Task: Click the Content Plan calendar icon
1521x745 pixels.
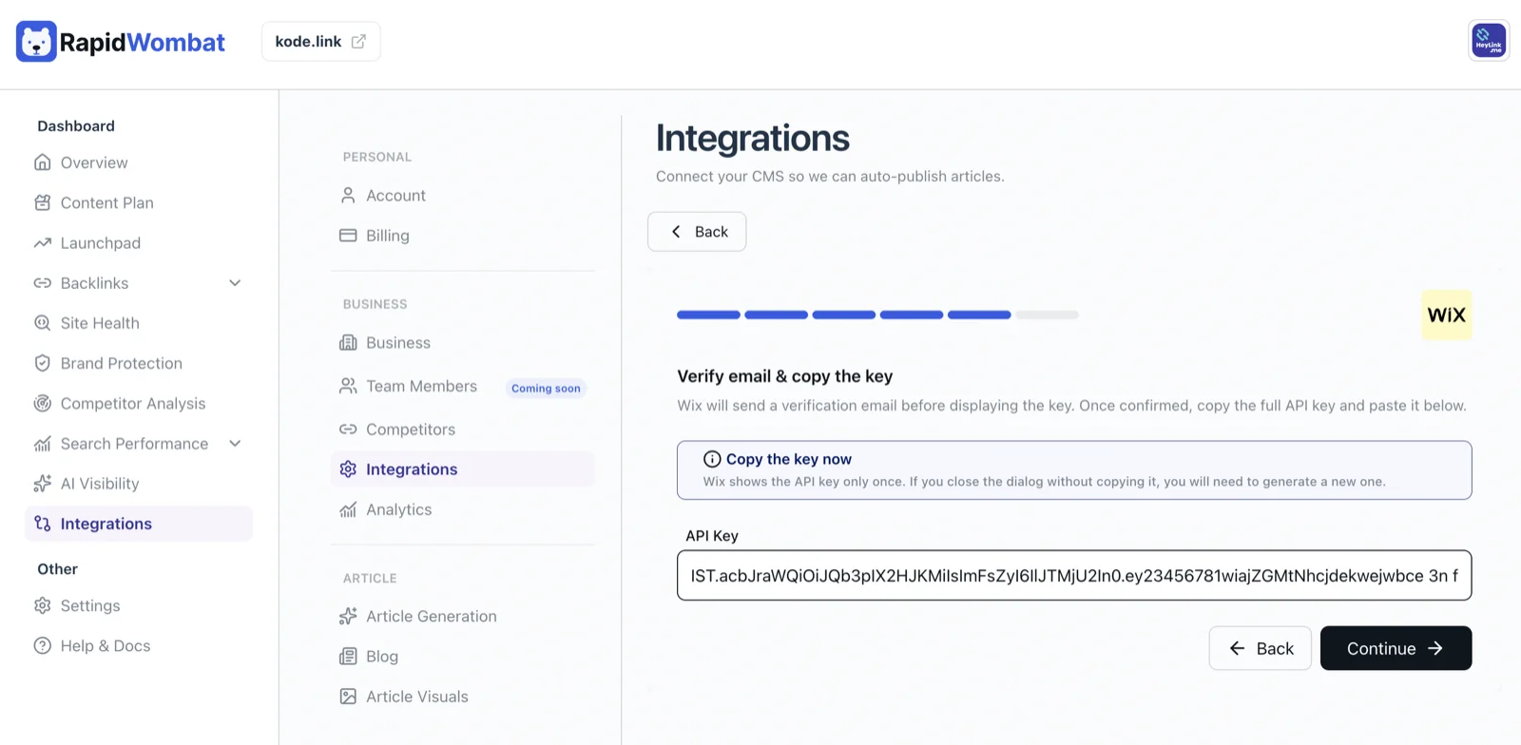Action: pyautogui.click(x=42, y=202)
